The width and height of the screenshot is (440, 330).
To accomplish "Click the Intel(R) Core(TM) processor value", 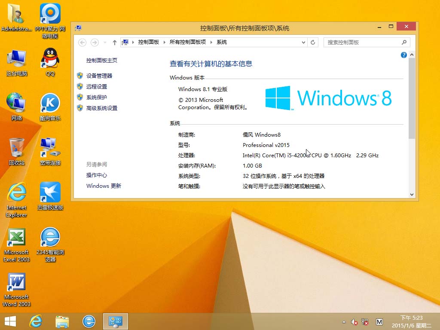I will (310, 156).
